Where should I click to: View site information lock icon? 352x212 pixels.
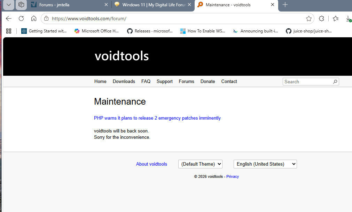coord(46,18)
